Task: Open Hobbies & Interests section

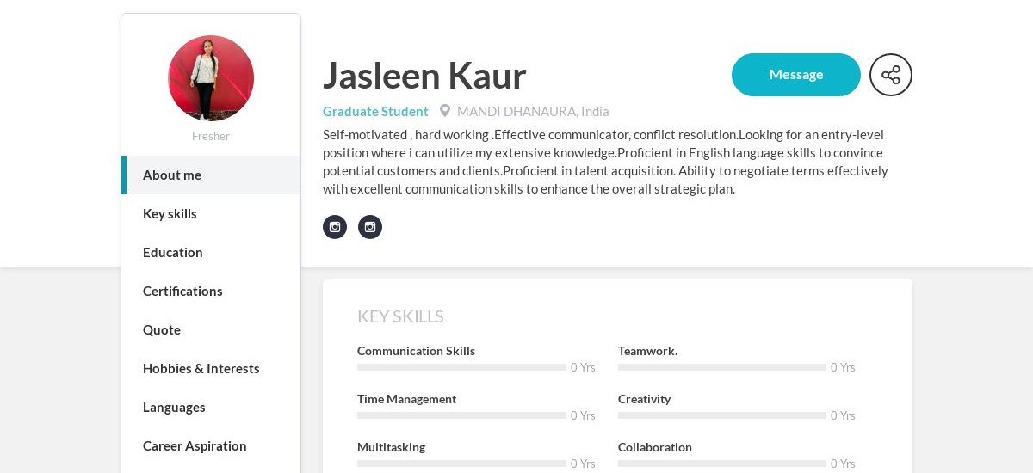Action: 211,368
